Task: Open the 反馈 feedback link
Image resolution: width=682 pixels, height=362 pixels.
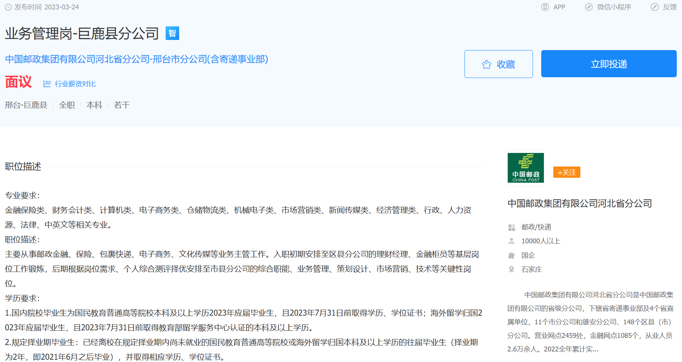Action: click(670, 7)
